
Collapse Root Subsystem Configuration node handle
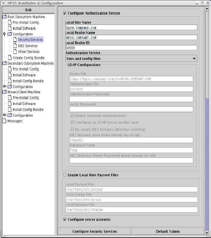pyautogui.click(x=4, y=34)
